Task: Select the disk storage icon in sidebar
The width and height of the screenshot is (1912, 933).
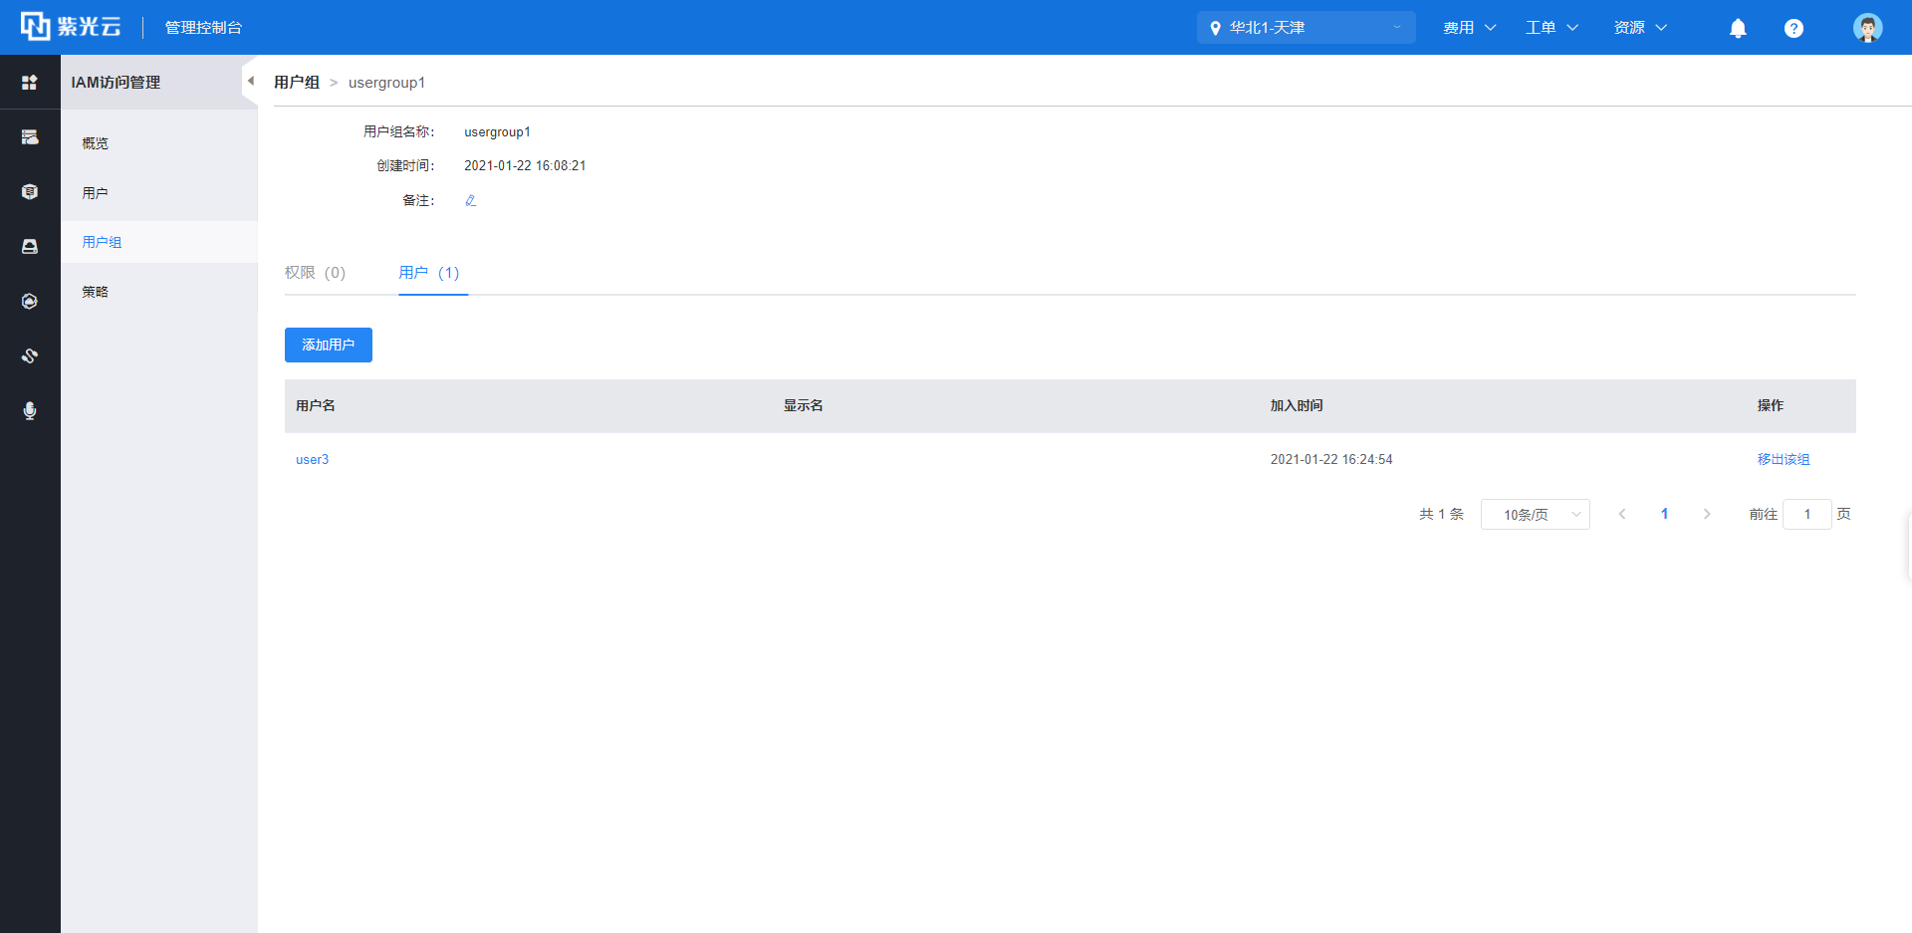Action: pos(30,247)
